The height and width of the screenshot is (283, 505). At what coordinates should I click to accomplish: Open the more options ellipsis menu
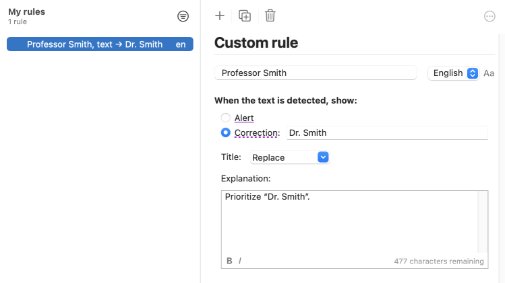[x=489, y=16]
